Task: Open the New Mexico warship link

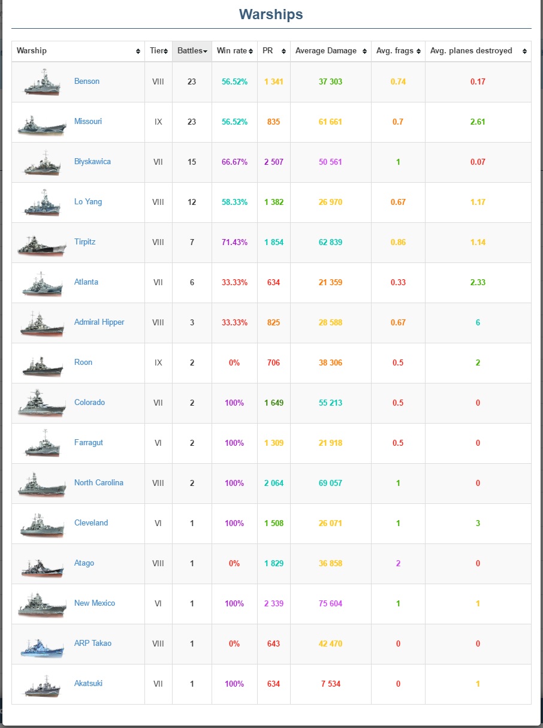Action: tap(95, 603)
